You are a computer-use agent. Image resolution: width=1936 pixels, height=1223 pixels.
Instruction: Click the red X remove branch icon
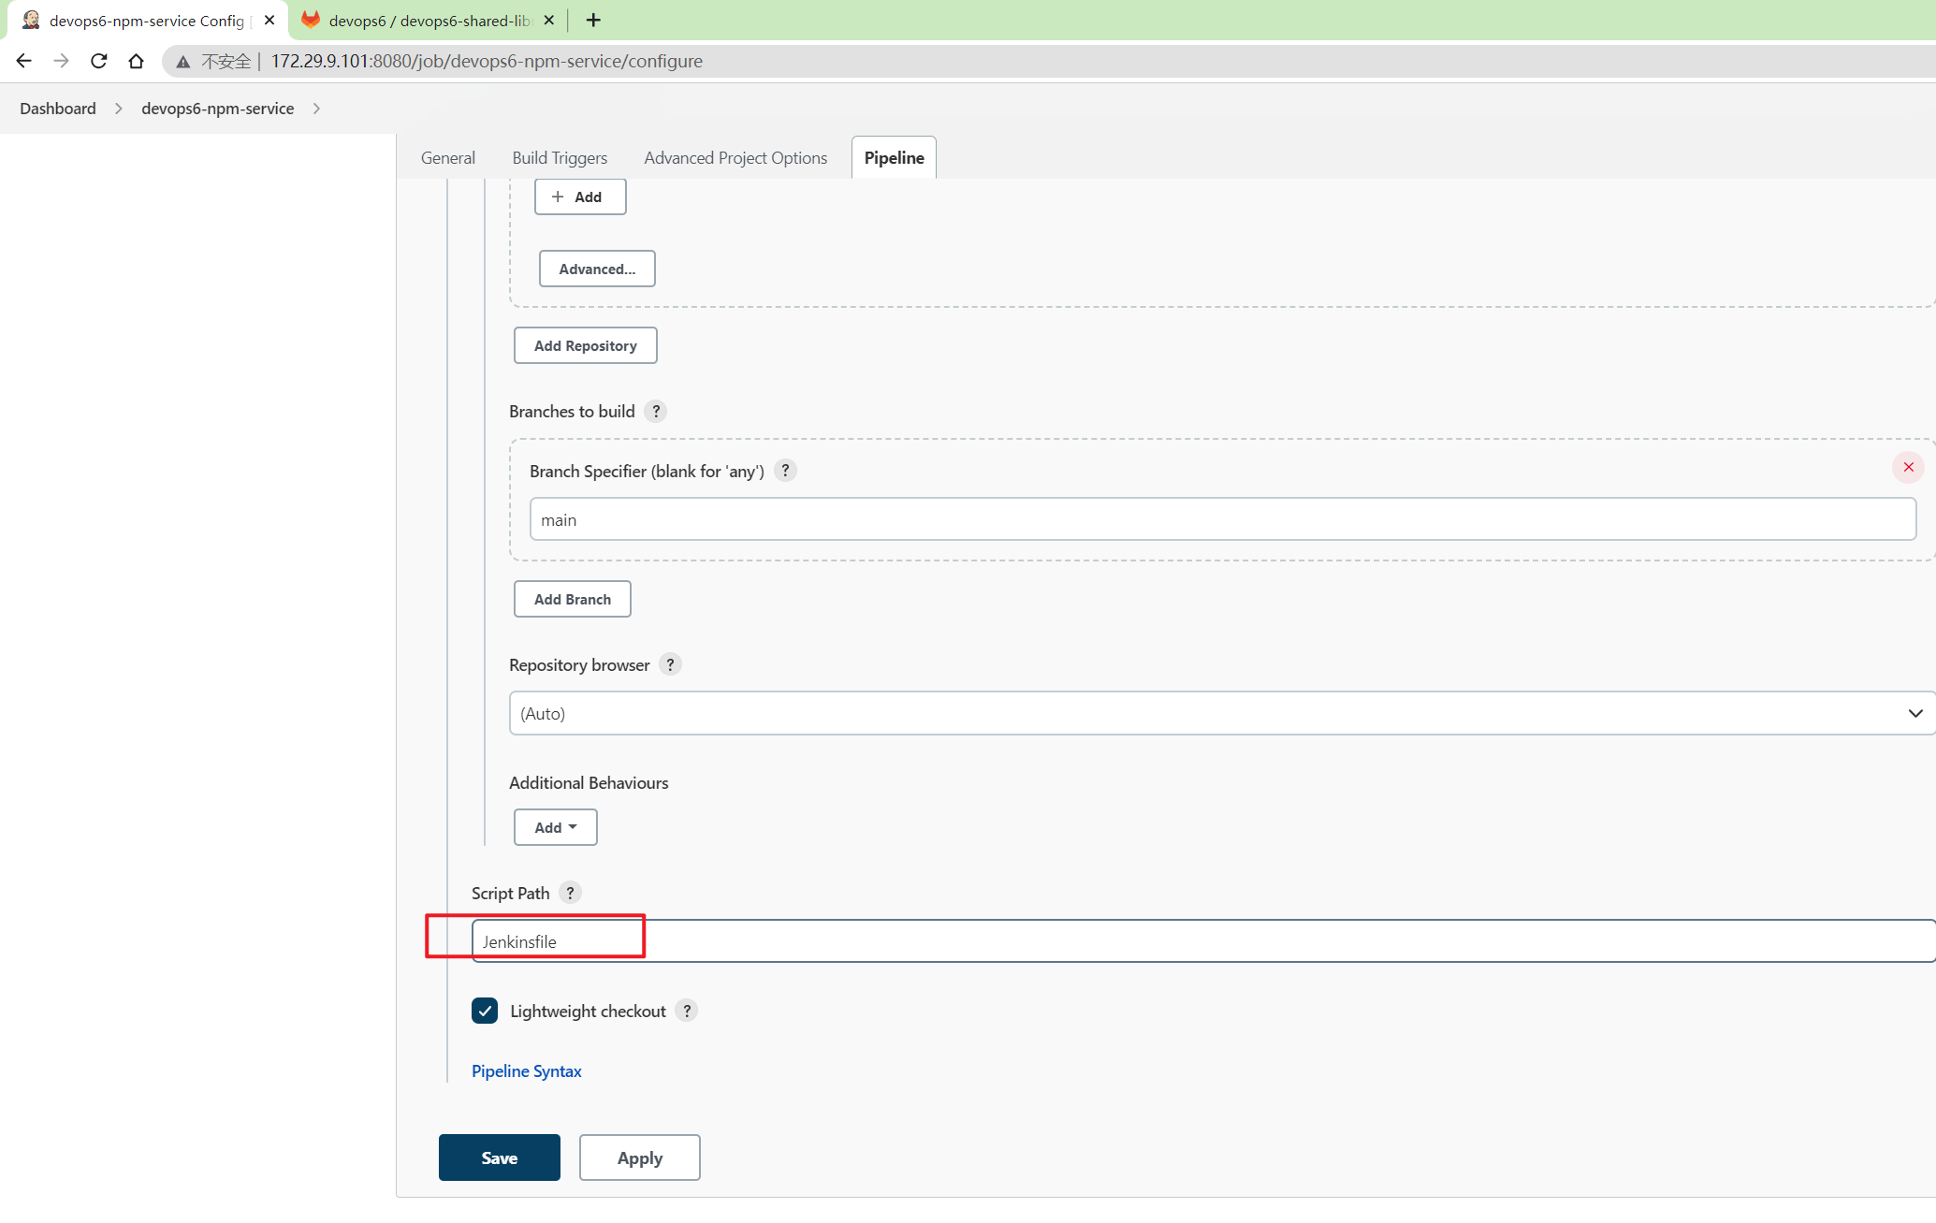pos(1909,468)
